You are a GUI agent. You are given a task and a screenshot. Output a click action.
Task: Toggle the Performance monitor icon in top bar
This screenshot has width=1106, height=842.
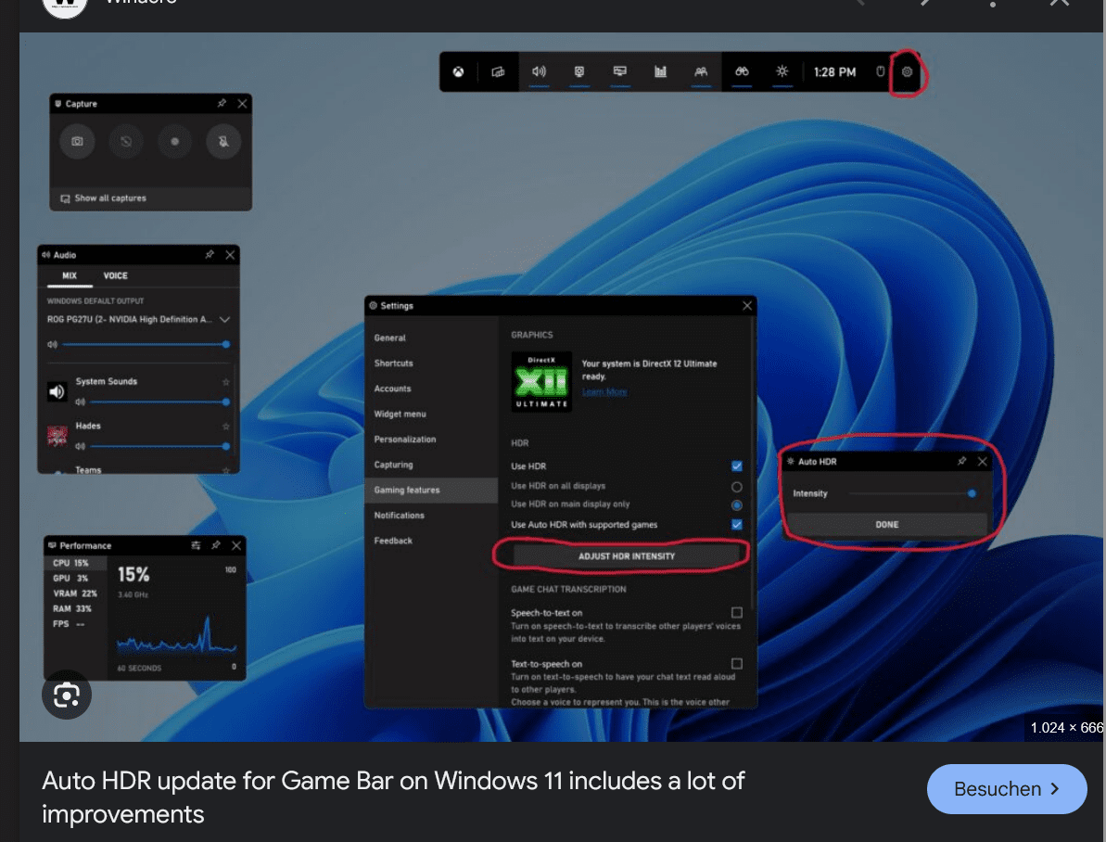(x=620, y=72)
